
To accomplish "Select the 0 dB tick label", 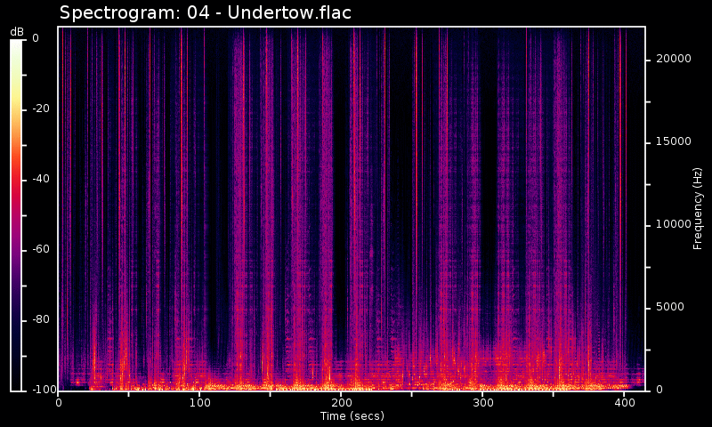I will (x=36, y=39).
